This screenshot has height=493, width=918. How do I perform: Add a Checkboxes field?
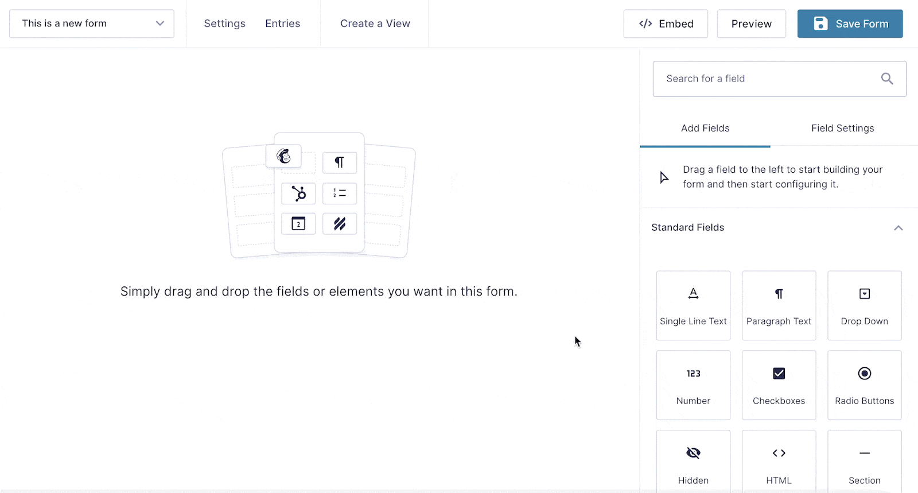click(779, 385)
